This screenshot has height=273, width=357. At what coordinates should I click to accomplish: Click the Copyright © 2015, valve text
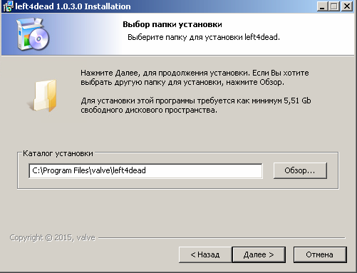pyautogui.click(x=53, y=237)
